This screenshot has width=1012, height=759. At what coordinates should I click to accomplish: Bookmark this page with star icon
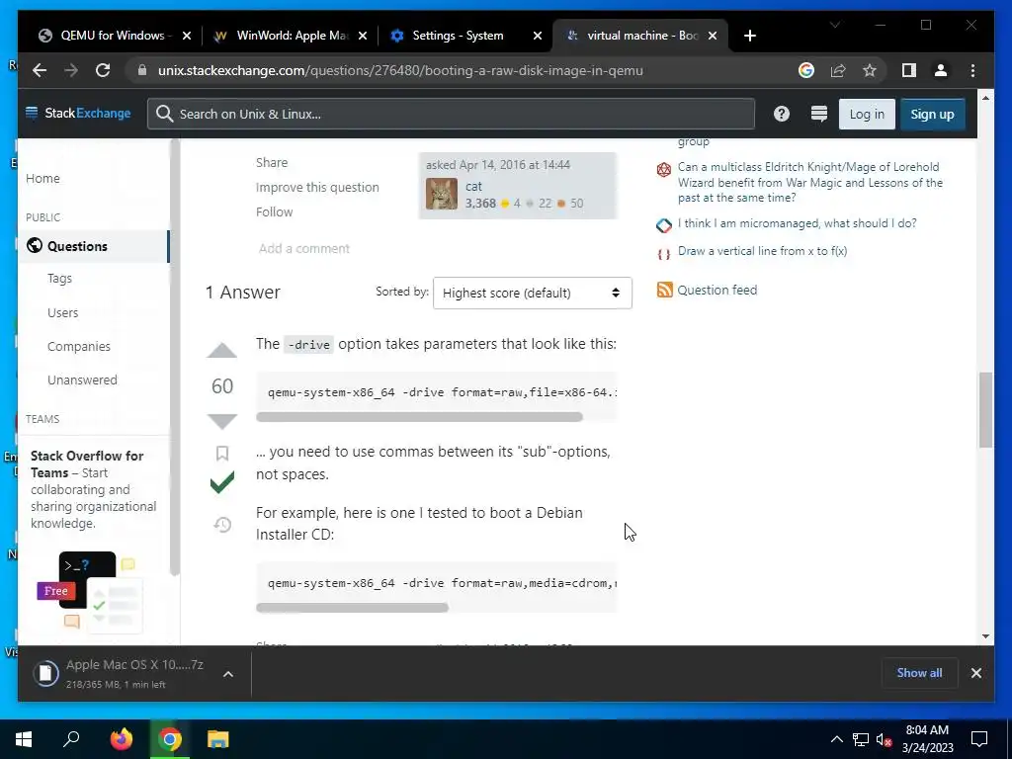870,70
